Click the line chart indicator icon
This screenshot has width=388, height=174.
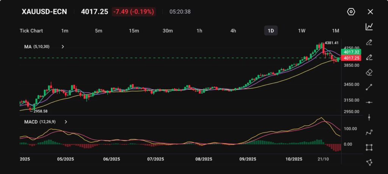369,26
